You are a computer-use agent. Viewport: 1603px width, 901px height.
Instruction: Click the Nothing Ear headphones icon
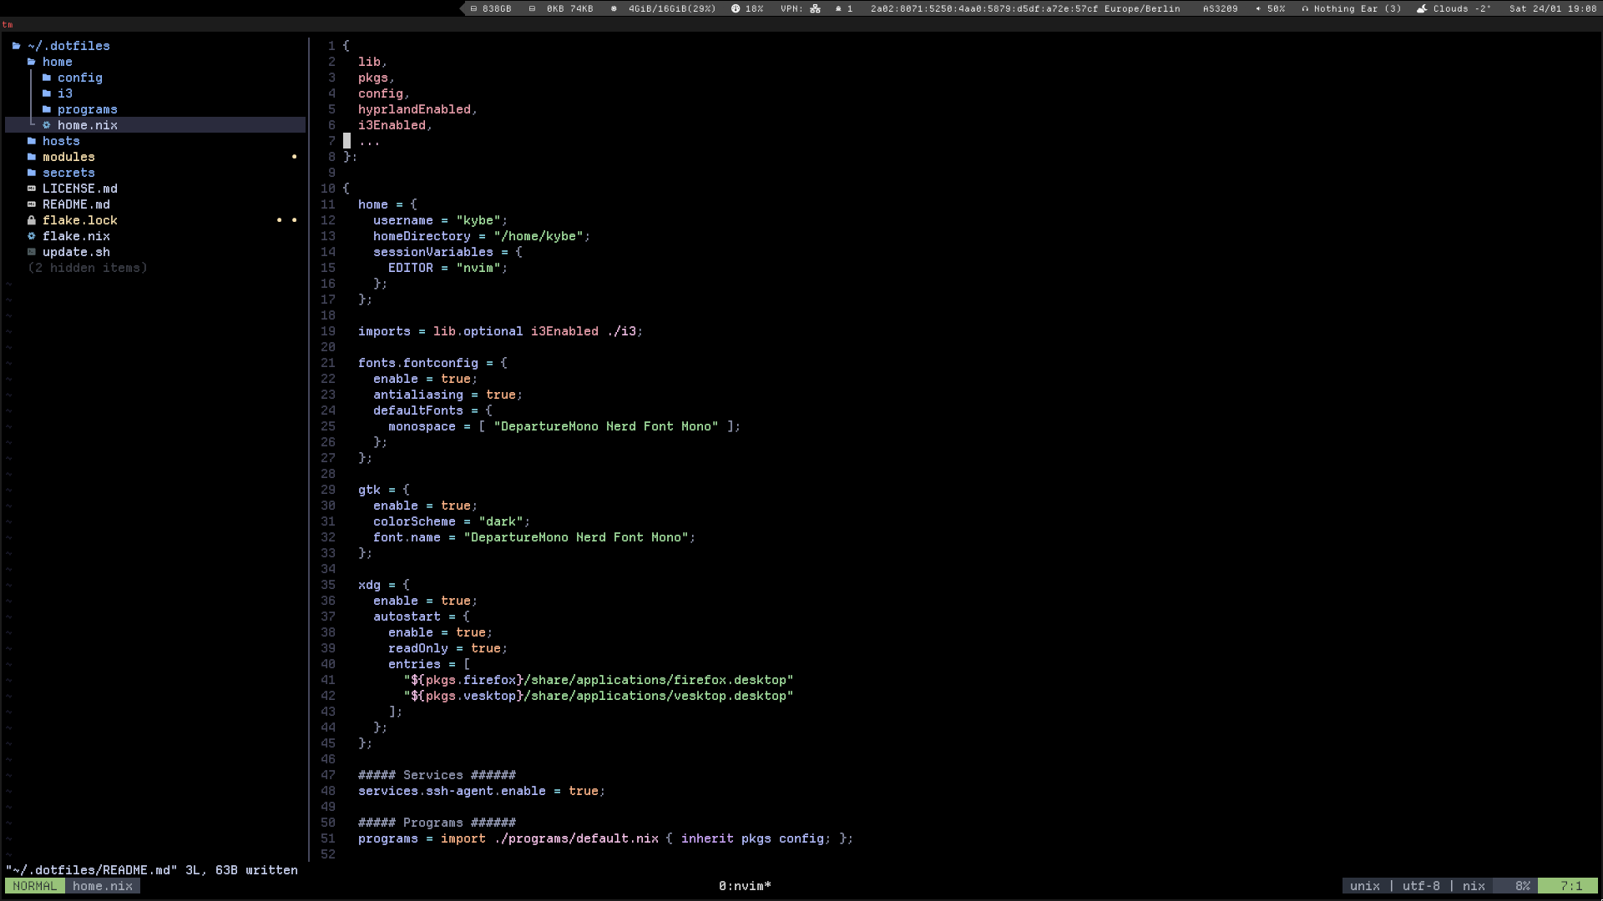[1305, 8]
